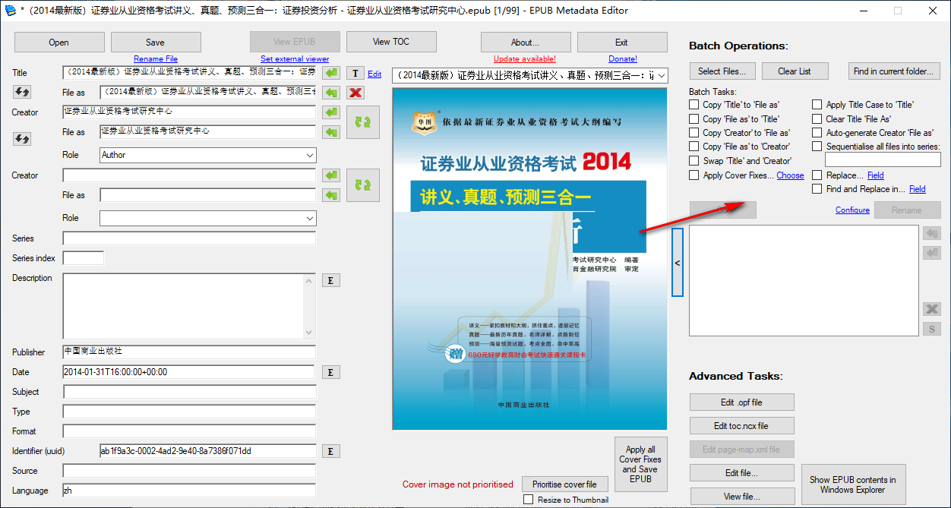Viewport: 951px width, 508px height.
Task: Enable Copy 'Creator' to 'File as'
Action: pyautogui.click(x=694, y=133)
